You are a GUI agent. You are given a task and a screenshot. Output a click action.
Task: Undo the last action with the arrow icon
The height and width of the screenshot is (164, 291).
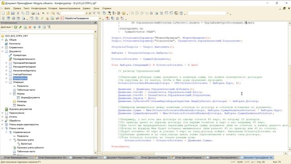tap(43, 13)
